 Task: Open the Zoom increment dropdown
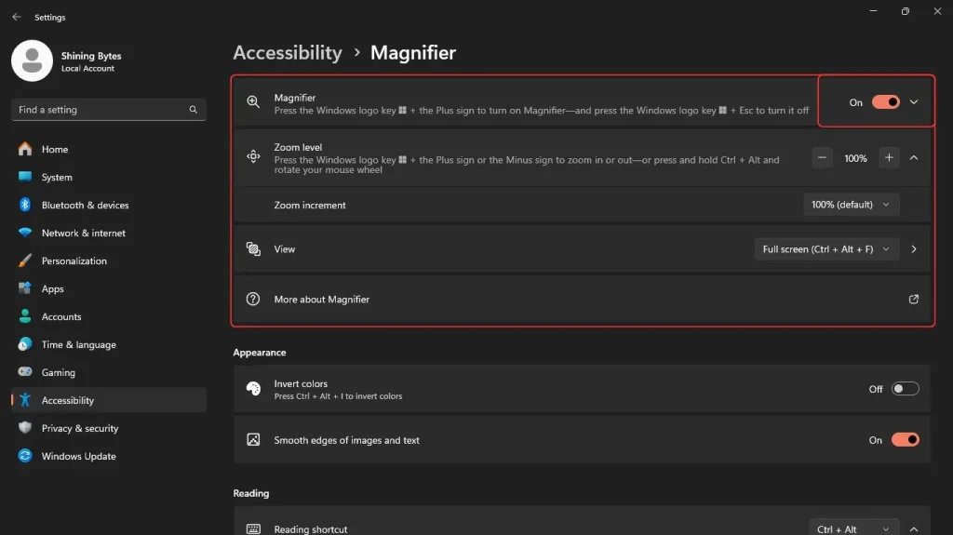click(851, 205)
